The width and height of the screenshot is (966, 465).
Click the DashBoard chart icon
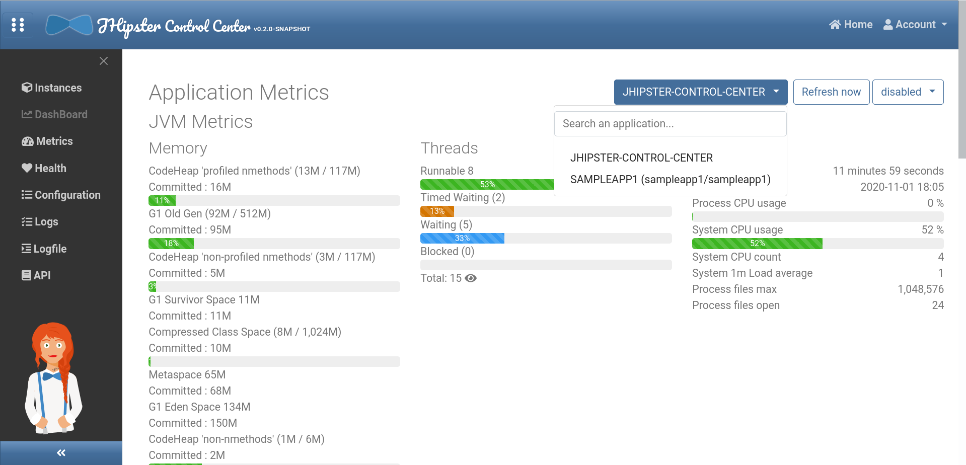(x=27, y=114)
